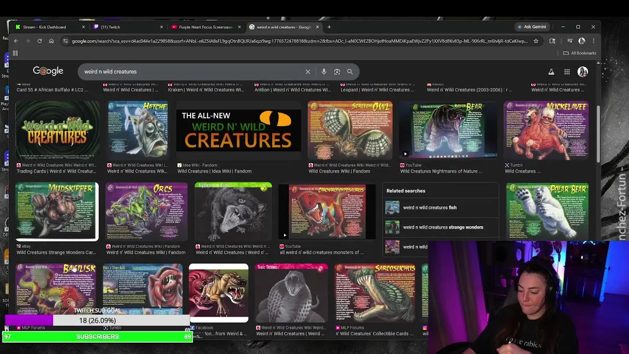The height and width of the screenshot is (354, 629).
Task: Click Ask Gemini button
Action: coord(531,27)
